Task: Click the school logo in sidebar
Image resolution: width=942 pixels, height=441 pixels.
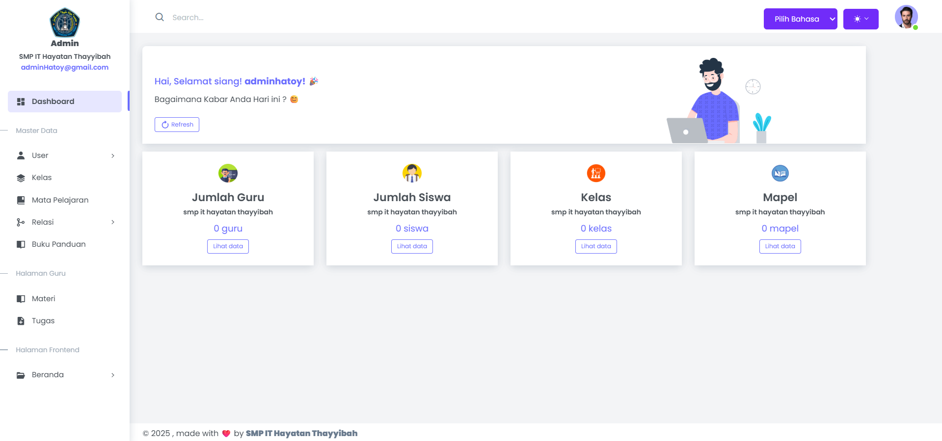Action: pos(65,23)
